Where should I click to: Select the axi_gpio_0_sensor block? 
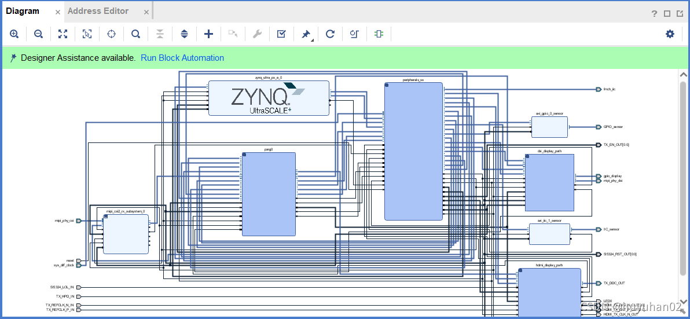click(x=549, y=127)
